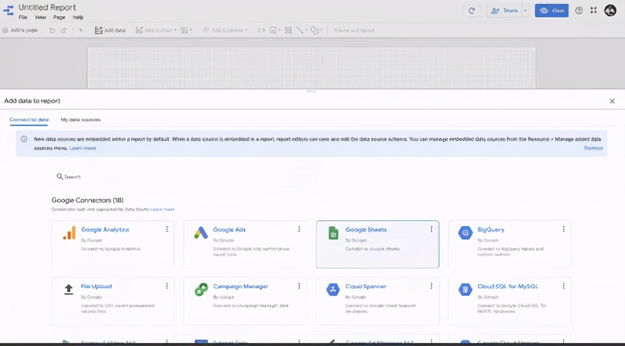Click the Undo arrow icon
The height and width of the screenshot is (346, 625).
point(52,30)
